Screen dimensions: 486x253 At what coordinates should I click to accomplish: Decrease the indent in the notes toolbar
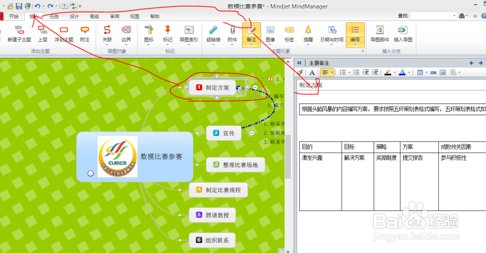point(366,72)
